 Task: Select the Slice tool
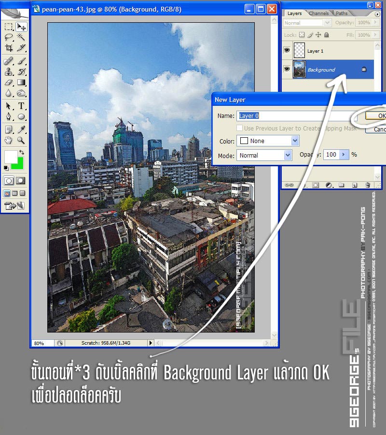tap(21, 48)
